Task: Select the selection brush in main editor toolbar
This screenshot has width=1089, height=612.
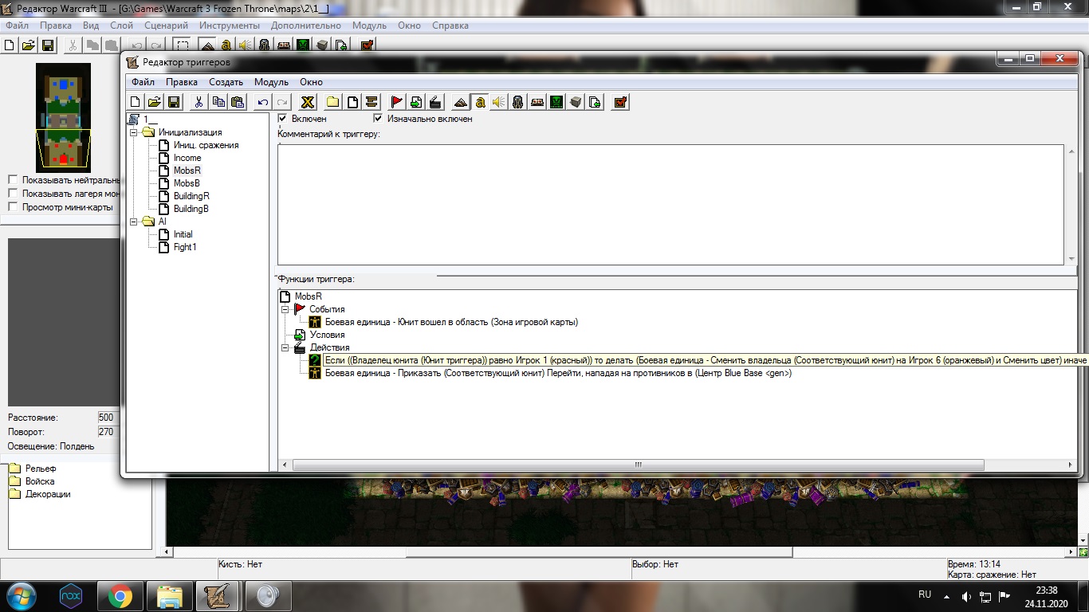Action: pyautogui.click(x=182, y=45)
